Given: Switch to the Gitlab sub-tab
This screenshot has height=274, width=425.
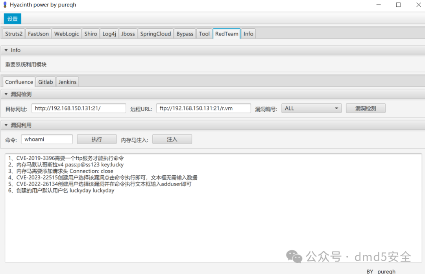Looking at the screenshot, I should pyautogui.click(x=45, y=81).
